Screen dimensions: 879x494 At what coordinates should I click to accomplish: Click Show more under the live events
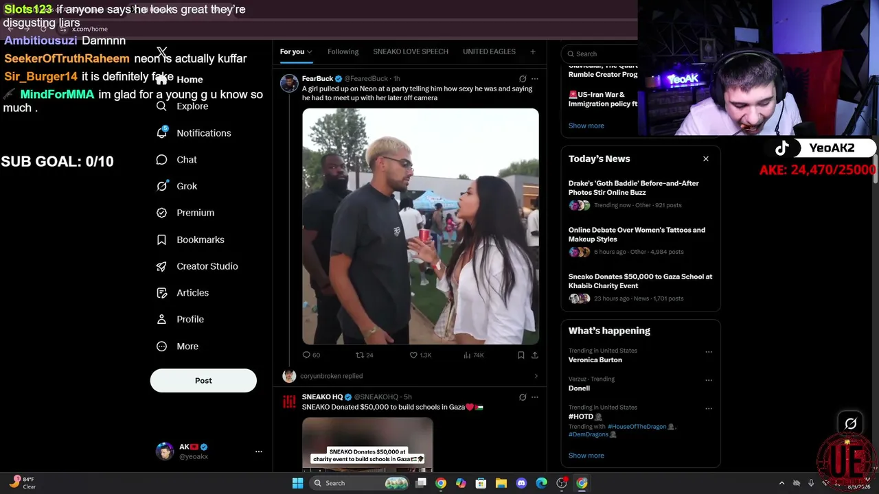586,126
